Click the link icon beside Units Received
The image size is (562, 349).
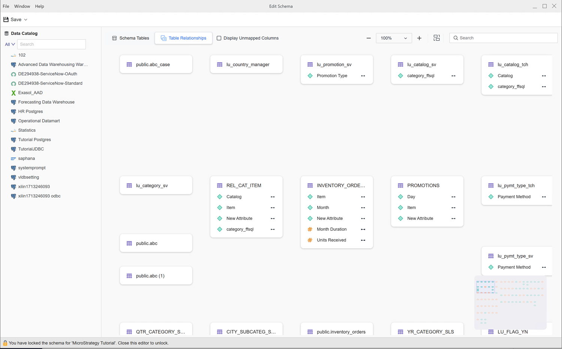pyautogui.click(x=363, y=240)
